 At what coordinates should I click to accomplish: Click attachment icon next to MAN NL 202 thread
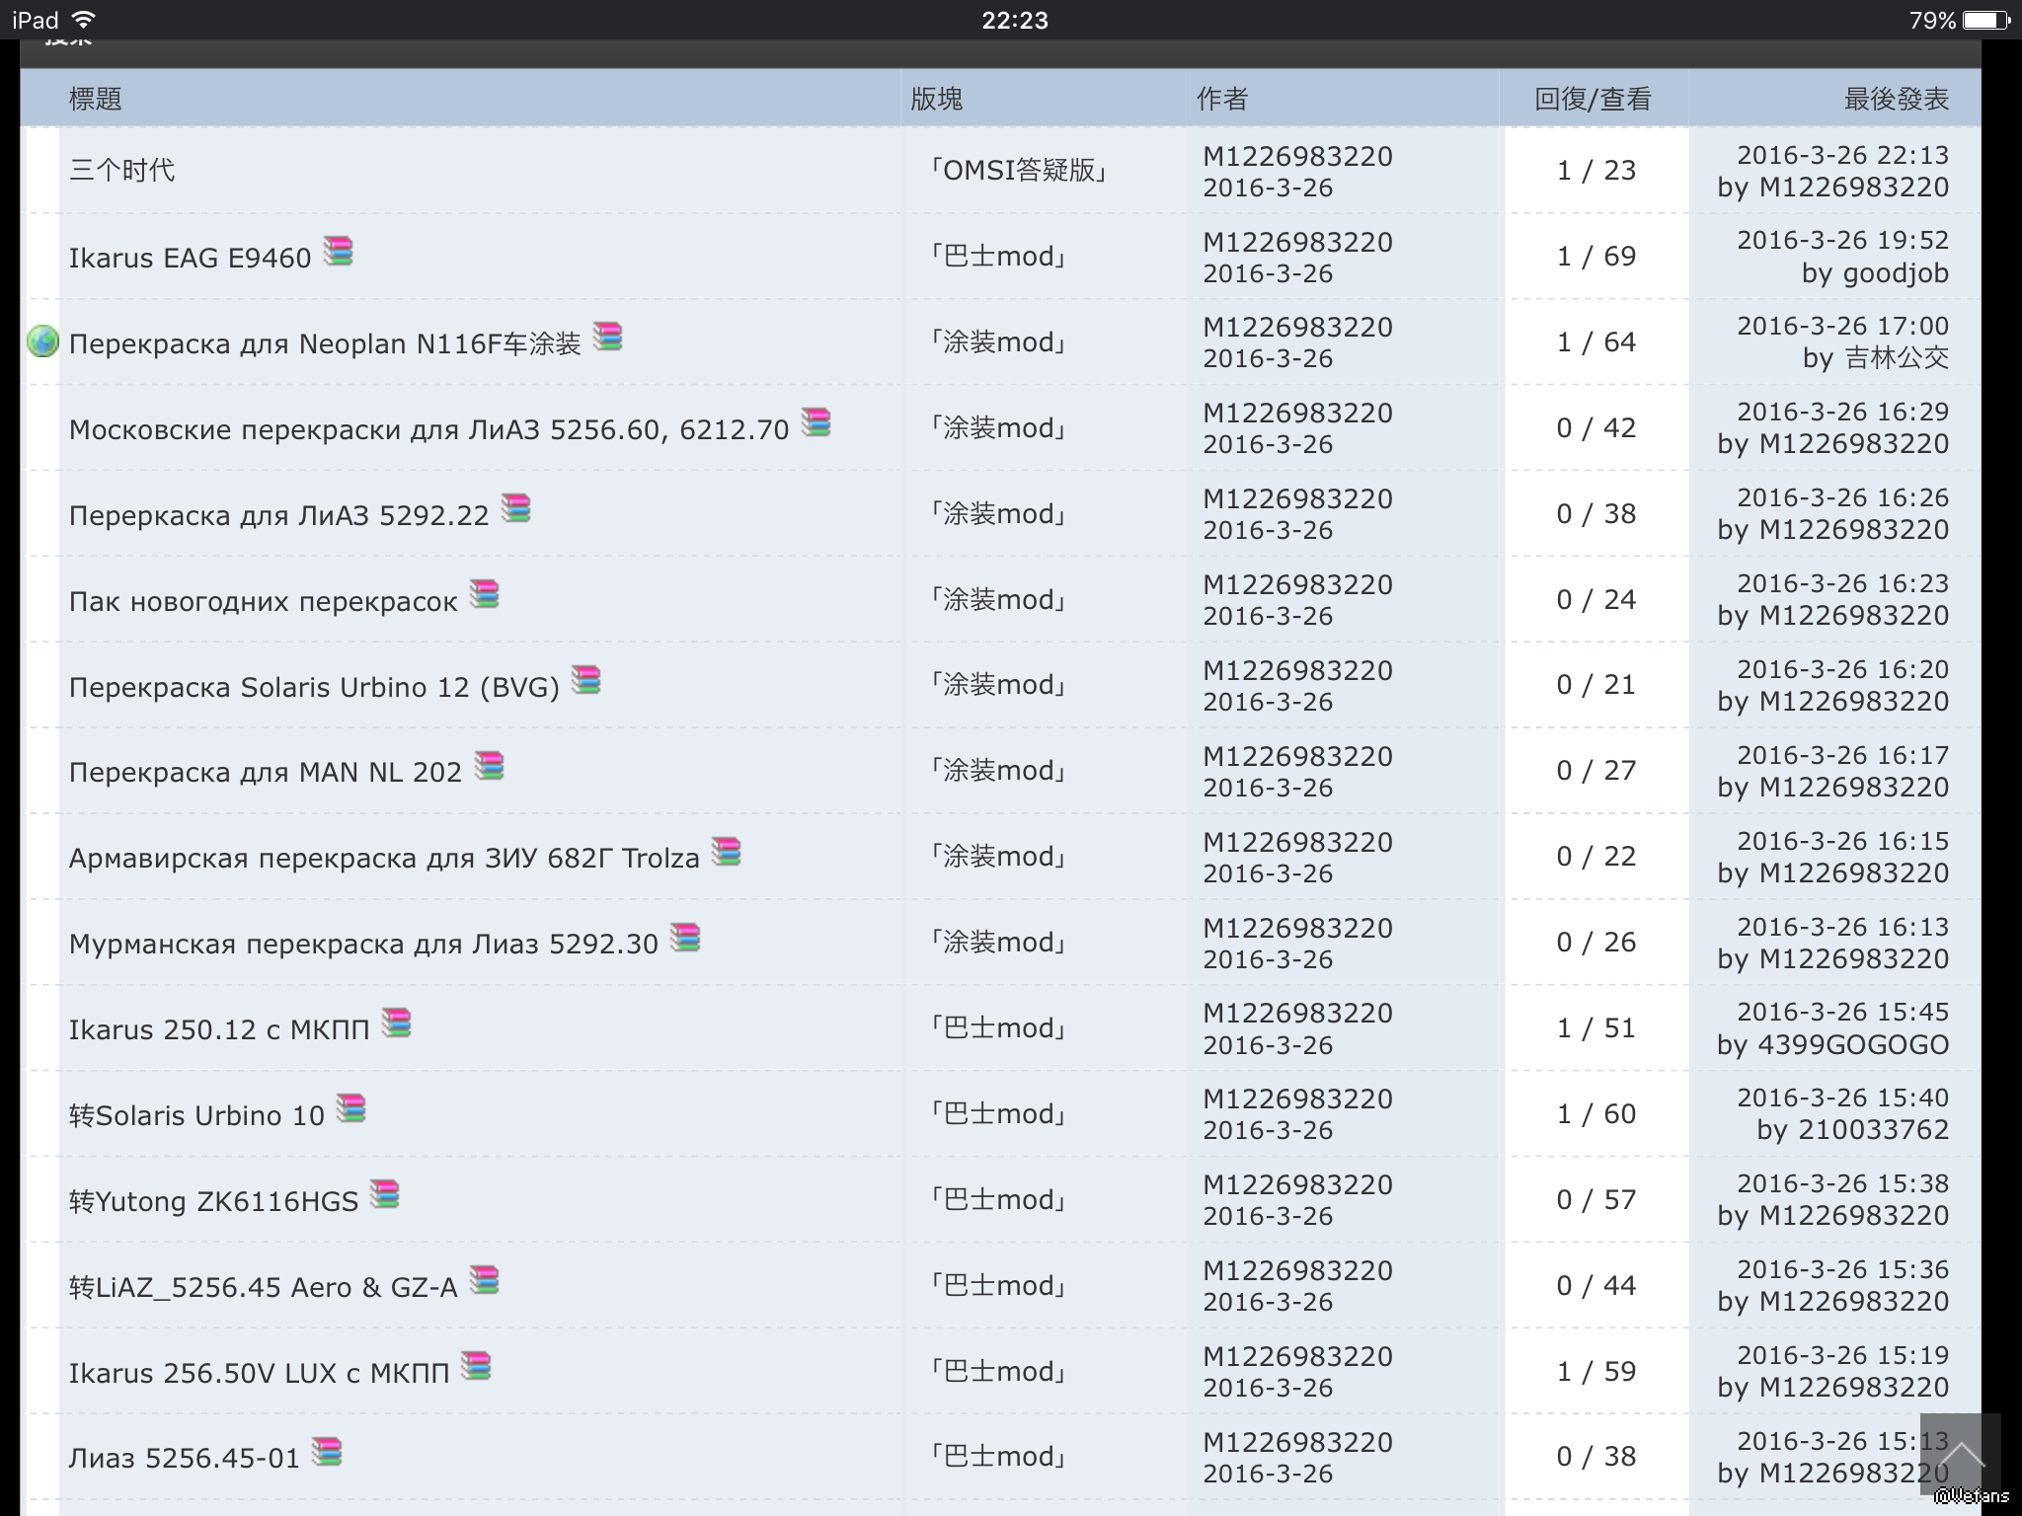coord(490,766)
